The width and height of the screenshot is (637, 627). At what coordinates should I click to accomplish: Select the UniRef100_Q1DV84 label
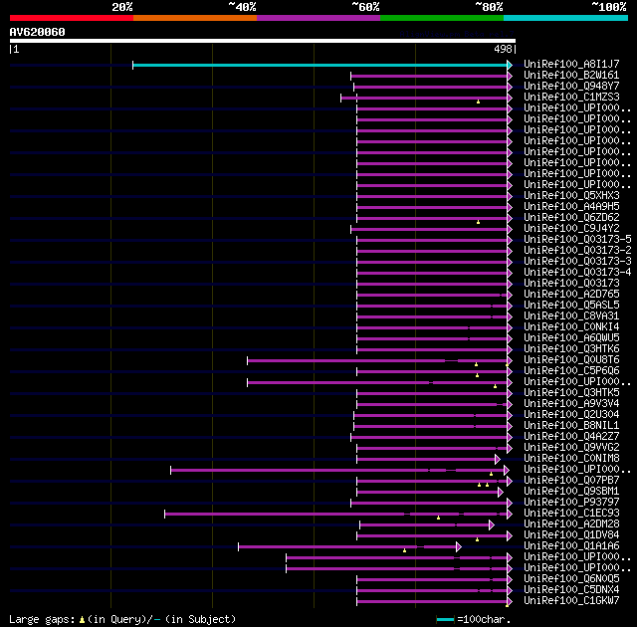(571, 535)
